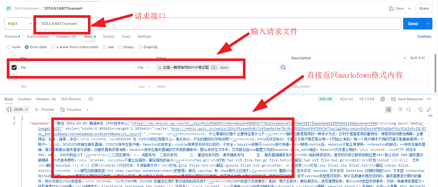Select the raw body type

[x=104, y=47]
